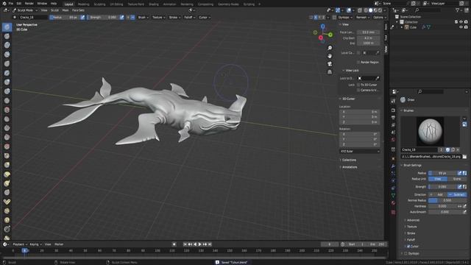Open the Material properties tab icon
Image resolution: width=471 pixels, height=265 pixels.
click(393, 203)
